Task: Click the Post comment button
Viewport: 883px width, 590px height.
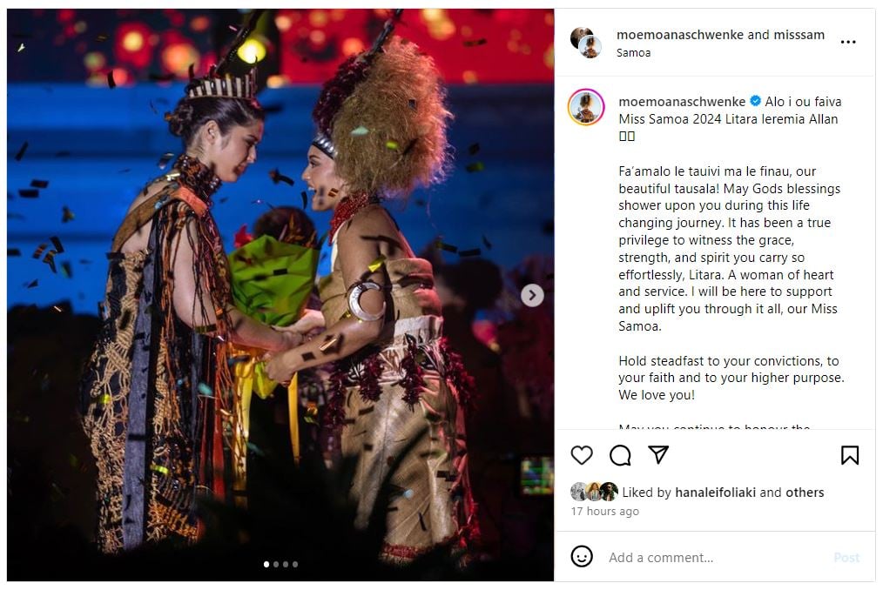Action: click(x=846, y=557)
